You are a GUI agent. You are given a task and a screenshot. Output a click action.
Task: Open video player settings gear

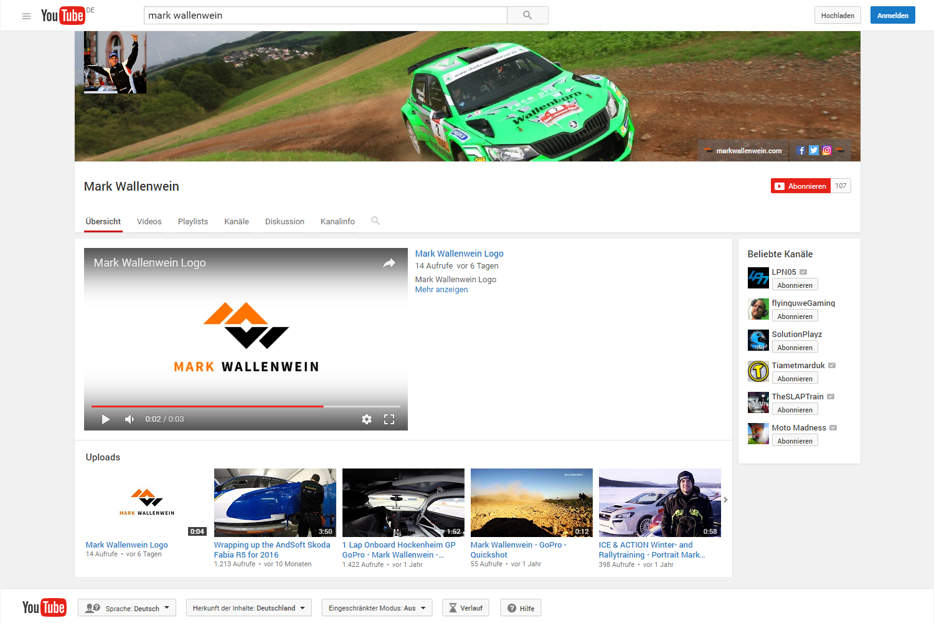[367, 419]
